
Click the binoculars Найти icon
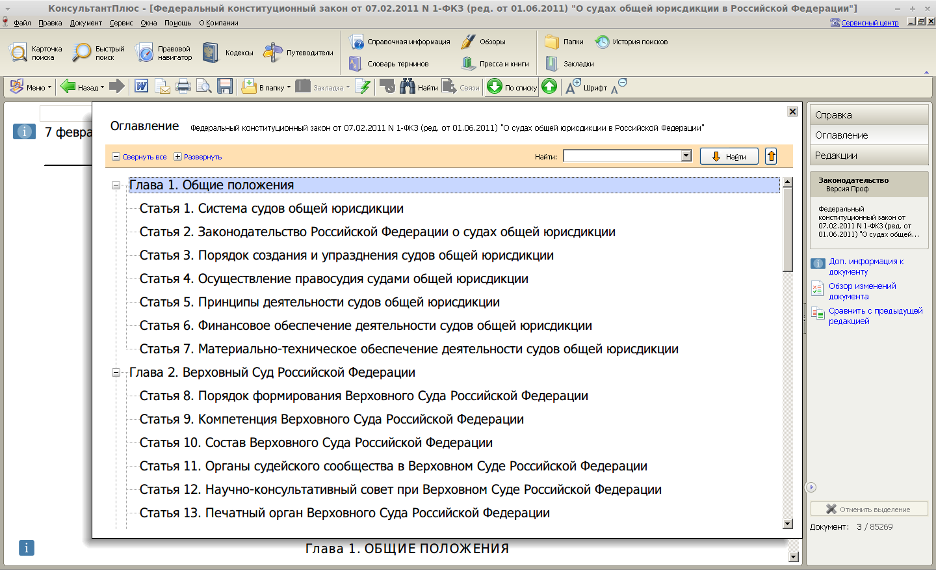coord(408,87)
